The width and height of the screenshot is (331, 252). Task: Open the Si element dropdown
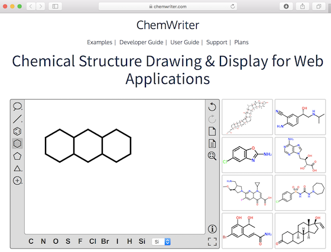pyautogui.click(x=161, y=242)
